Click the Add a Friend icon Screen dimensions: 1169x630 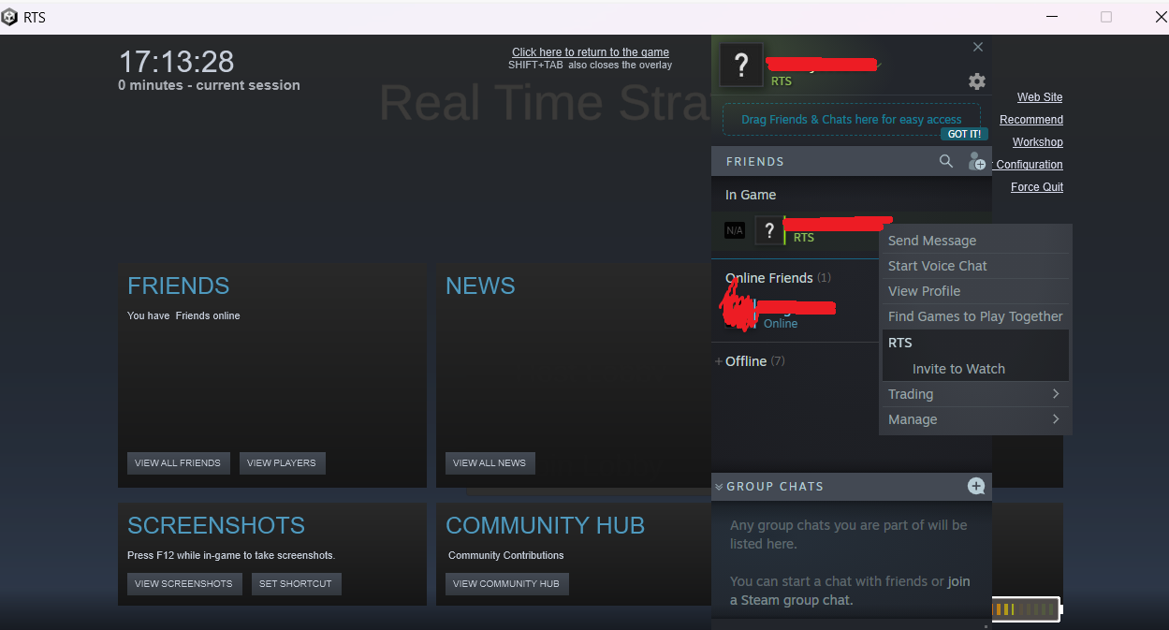click(976, 161)
